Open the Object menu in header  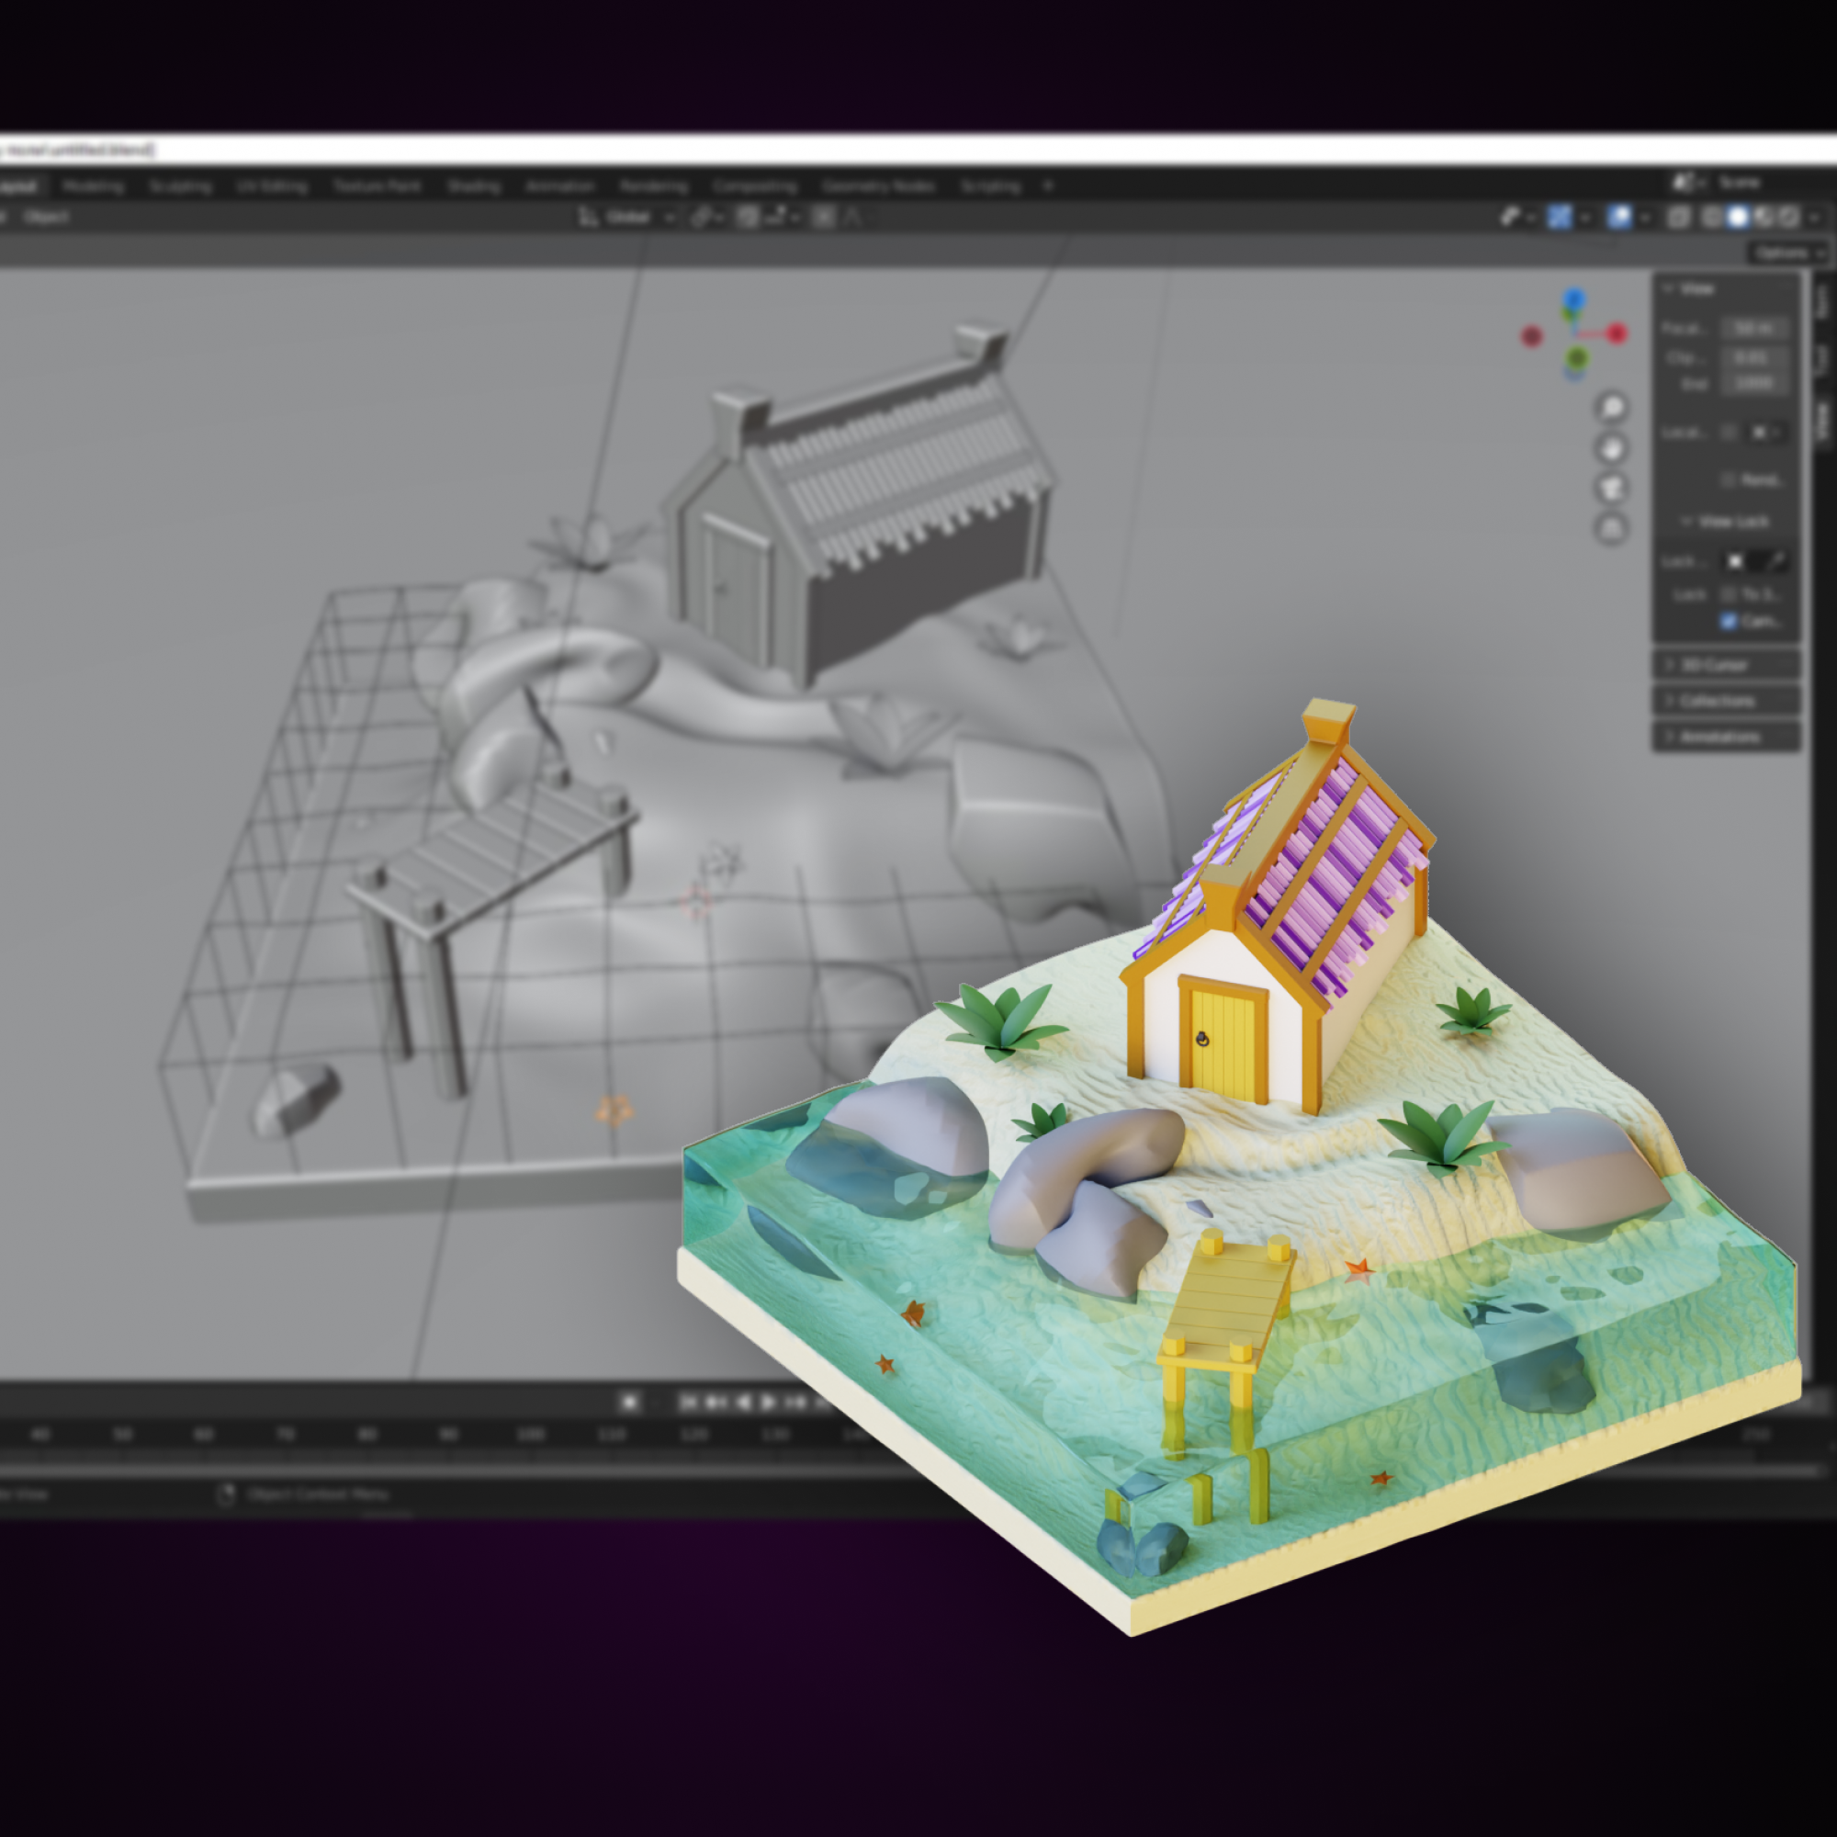click(47, 218)
